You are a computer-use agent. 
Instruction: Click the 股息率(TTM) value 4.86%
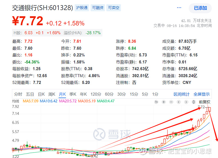[94, 76]
